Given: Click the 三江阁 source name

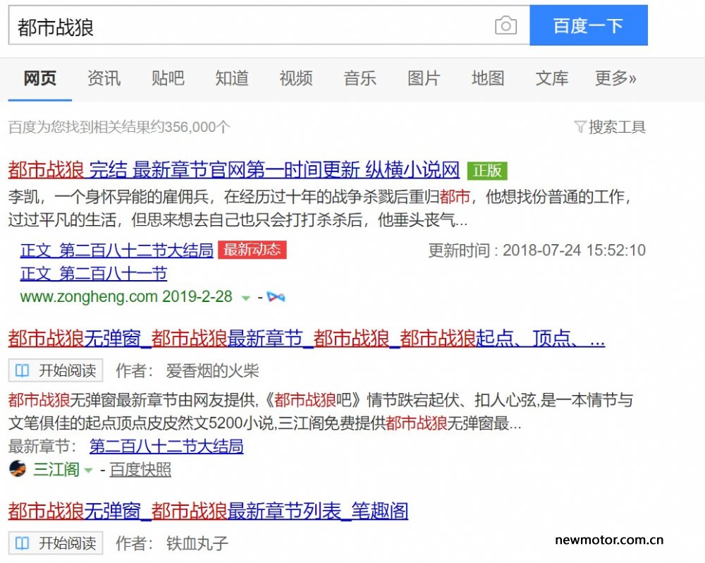Looking at the screenshot, I should (56, 470).
